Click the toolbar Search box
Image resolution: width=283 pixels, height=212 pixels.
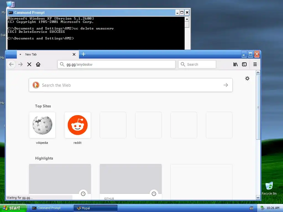[x=197, y=64]
